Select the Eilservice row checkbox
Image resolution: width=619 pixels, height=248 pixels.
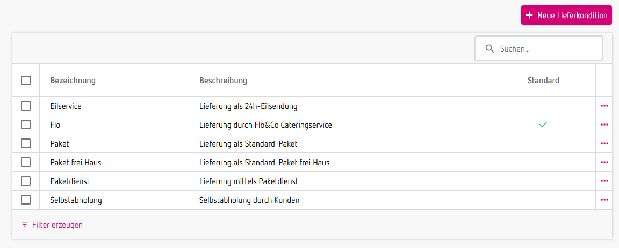(x=26, y=106)
